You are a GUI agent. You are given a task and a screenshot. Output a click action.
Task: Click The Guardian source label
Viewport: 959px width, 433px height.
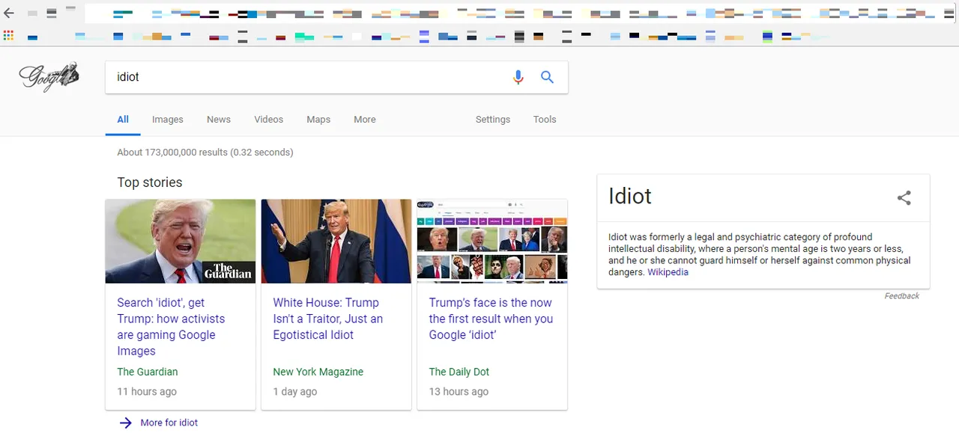coord(148,372)
